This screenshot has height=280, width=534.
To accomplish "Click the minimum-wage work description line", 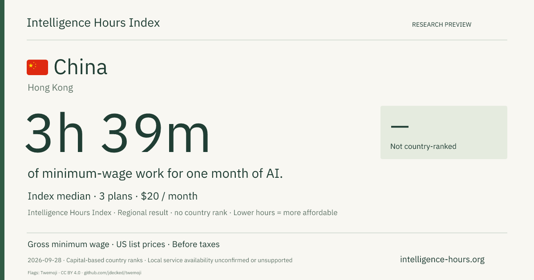I will pyautogui.click(x=155, y=174).
